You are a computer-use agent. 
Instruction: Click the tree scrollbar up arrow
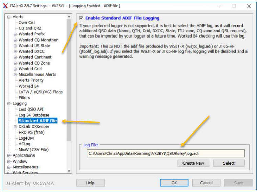click(69, 17)
